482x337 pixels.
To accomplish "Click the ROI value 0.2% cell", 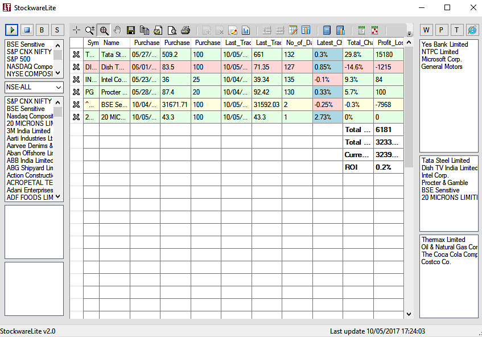I will click(x=389, y=167).
